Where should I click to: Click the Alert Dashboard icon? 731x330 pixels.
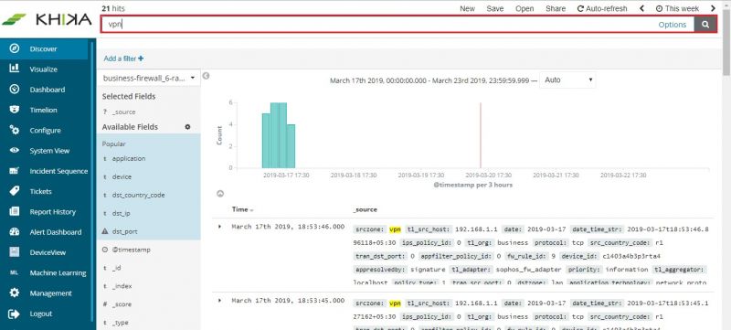(x=15, y=232)
